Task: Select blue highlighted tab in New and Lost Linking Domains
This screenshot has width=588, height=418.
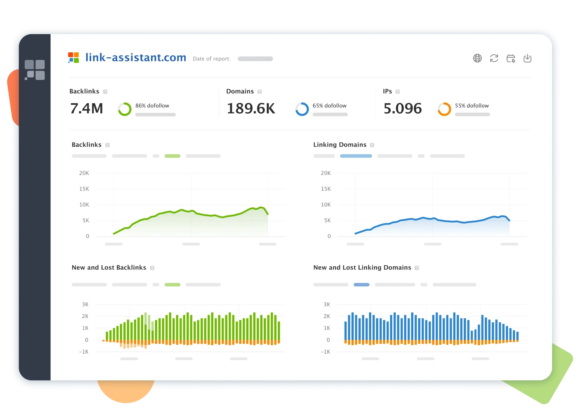Action: (362, 285)
